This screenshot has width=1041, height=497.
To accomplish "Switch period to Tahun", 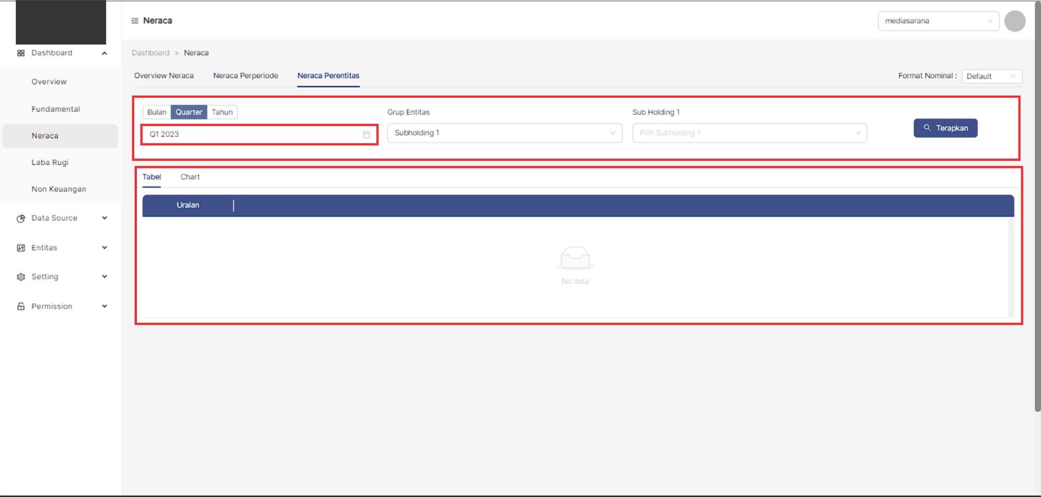I will click(x=222, y=112).
